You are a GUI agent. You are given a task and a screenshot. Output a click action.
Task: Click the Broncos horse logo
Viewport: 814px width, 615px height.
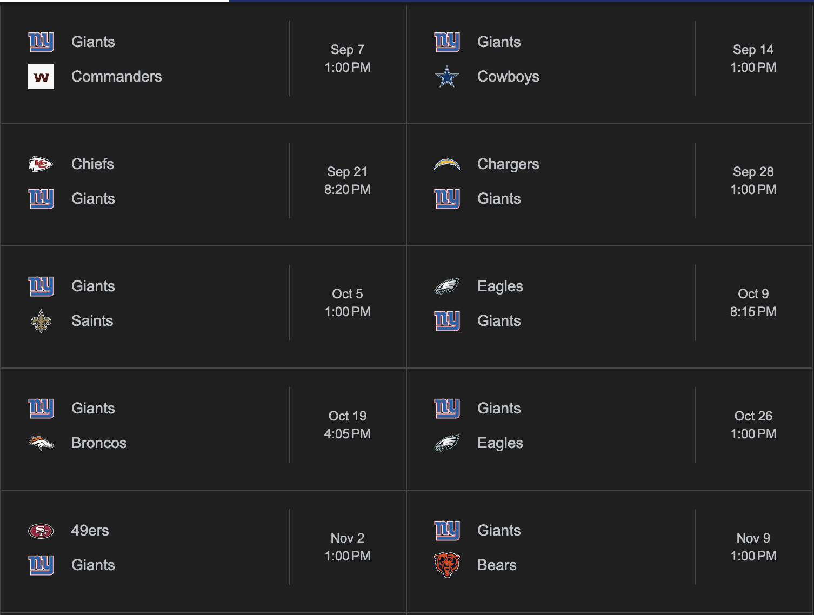[x=41, y=443]
